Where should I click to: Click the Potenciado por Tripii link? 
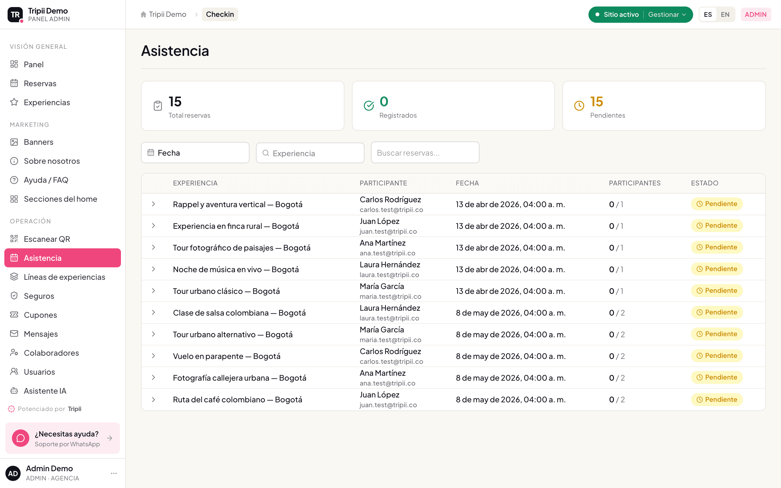44,409
